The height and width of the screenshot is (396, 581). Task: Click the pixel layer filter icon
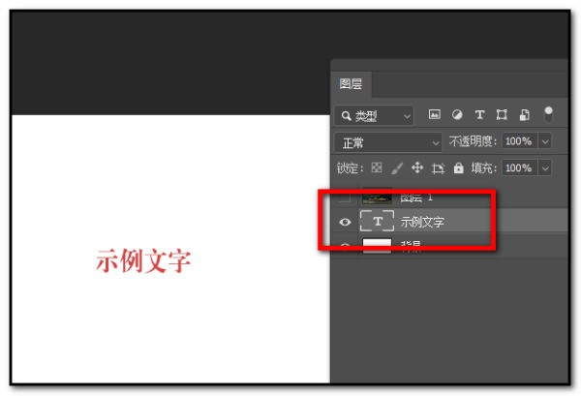click(x=435, y=115)
